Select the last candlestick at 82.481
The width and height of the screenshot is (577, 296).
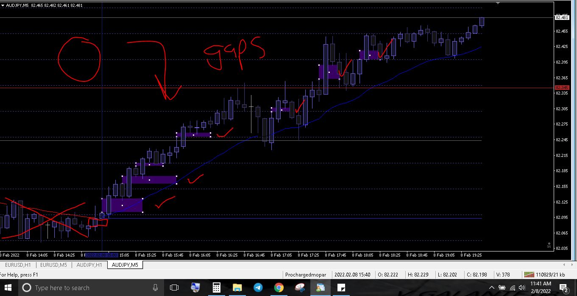[482, 22]
